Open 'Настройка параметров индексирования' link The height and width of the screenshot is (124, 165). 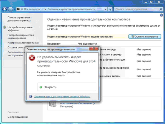click(x=20, y=37)
